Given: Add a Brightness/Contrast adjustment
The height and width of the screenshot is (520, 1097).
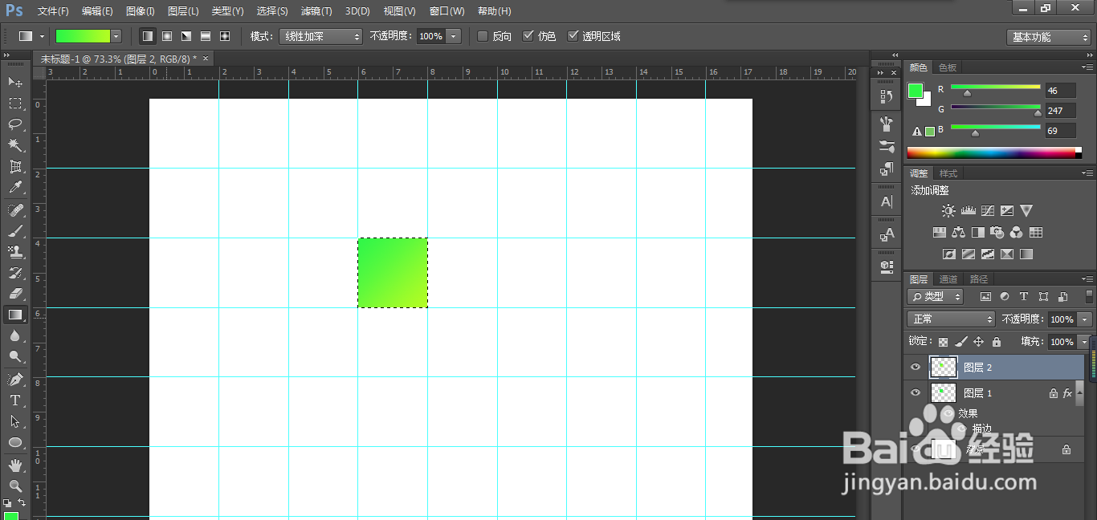Looking at the screenshot, I should [948, 211].
